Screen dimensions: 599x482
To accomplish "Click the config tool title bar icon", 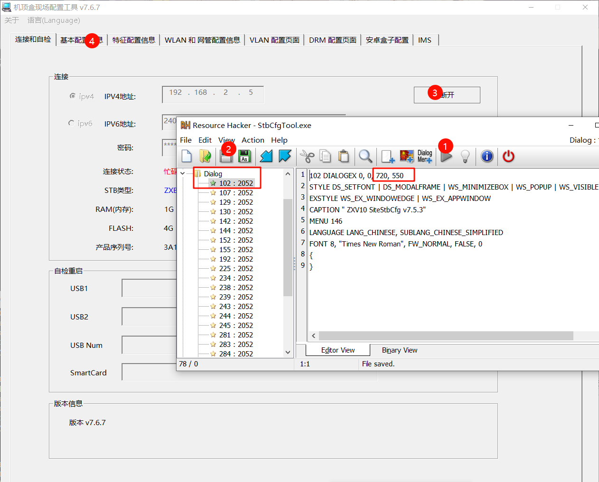I will (x=6, y=7).
